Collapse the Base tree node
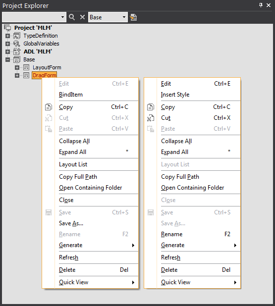The image size is (275, 306). tap(7, 59)
